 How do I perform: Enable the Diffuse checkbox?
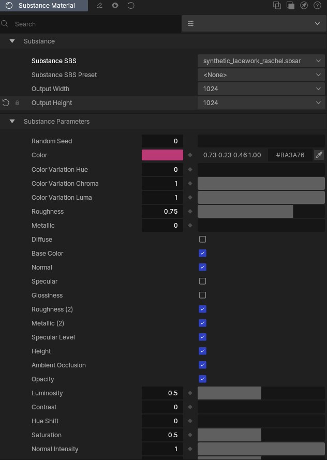pyautogui.click(x=202, y=239)
